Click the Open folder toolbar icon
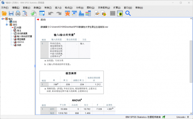This screenshot has width=193, height=119. pyautogui.click(x=4, y=13)
